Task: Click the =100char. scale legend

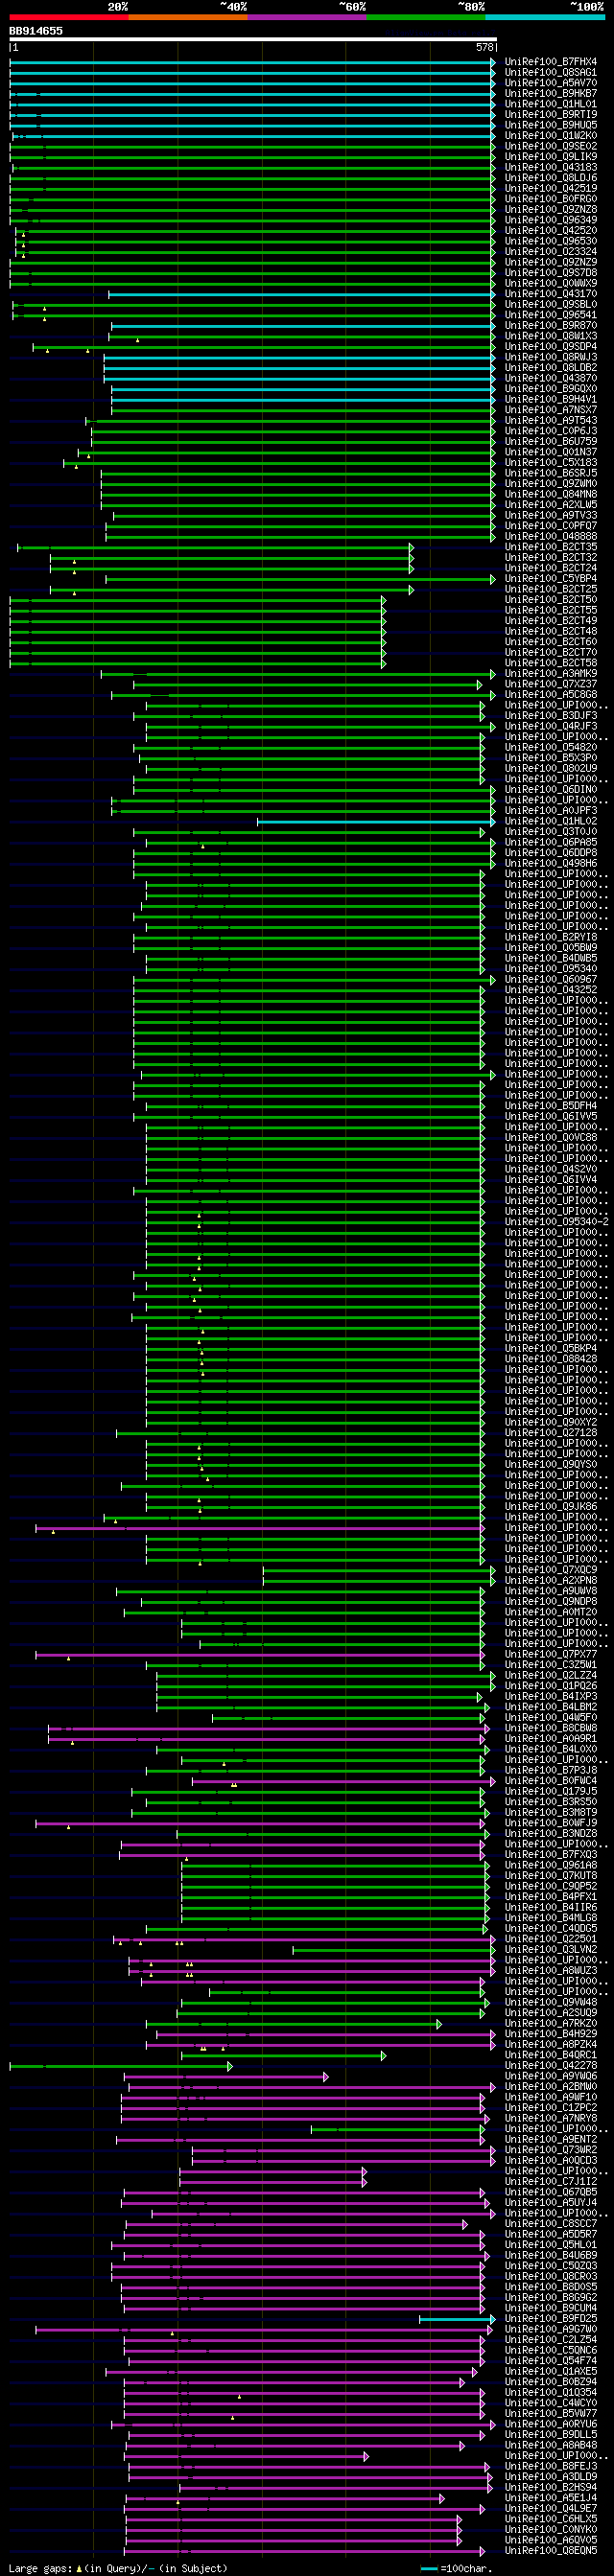Action: click(456, 2568)
